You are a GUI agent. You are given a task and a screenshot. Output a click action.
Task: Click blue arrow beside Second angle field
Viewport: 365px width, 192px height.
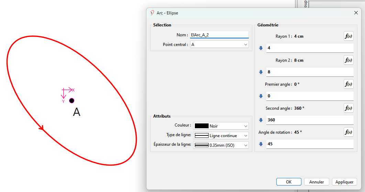click(261, 120)
